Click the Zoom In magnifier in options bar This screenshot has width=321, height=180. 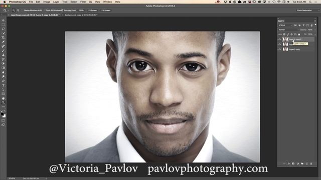(14, 10)
